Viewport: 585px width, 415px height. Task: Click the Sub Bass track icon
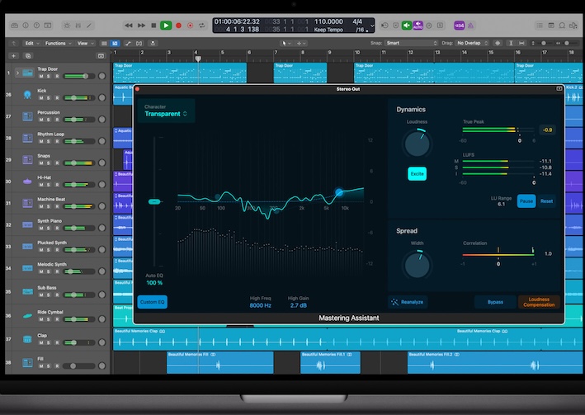[27, 293]
